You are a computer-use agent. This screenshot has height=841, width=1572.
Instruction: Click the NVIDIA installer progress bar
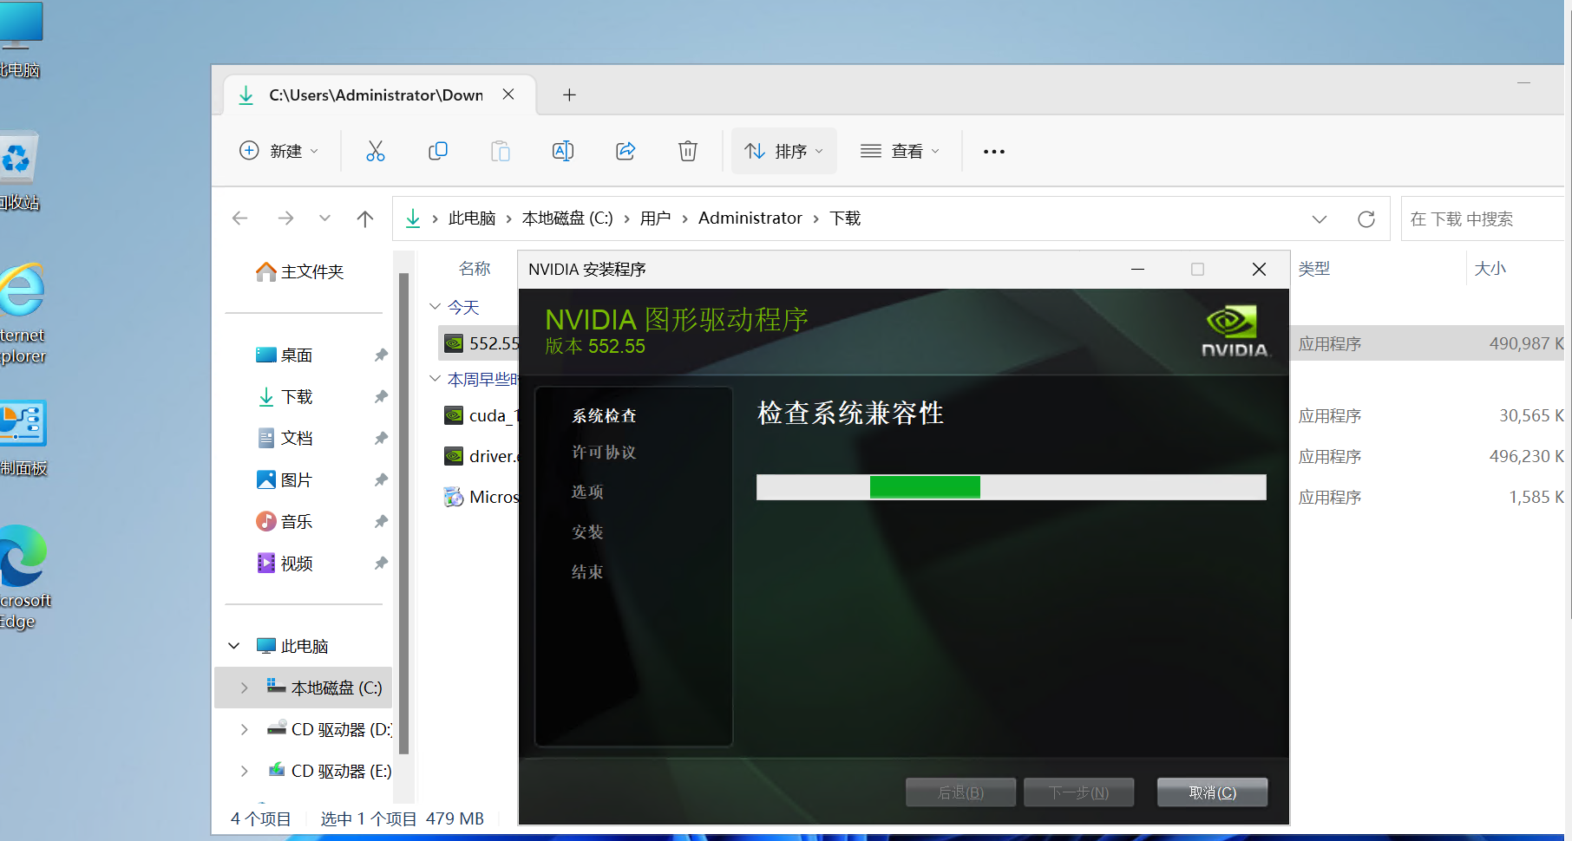coord(1012,487)
